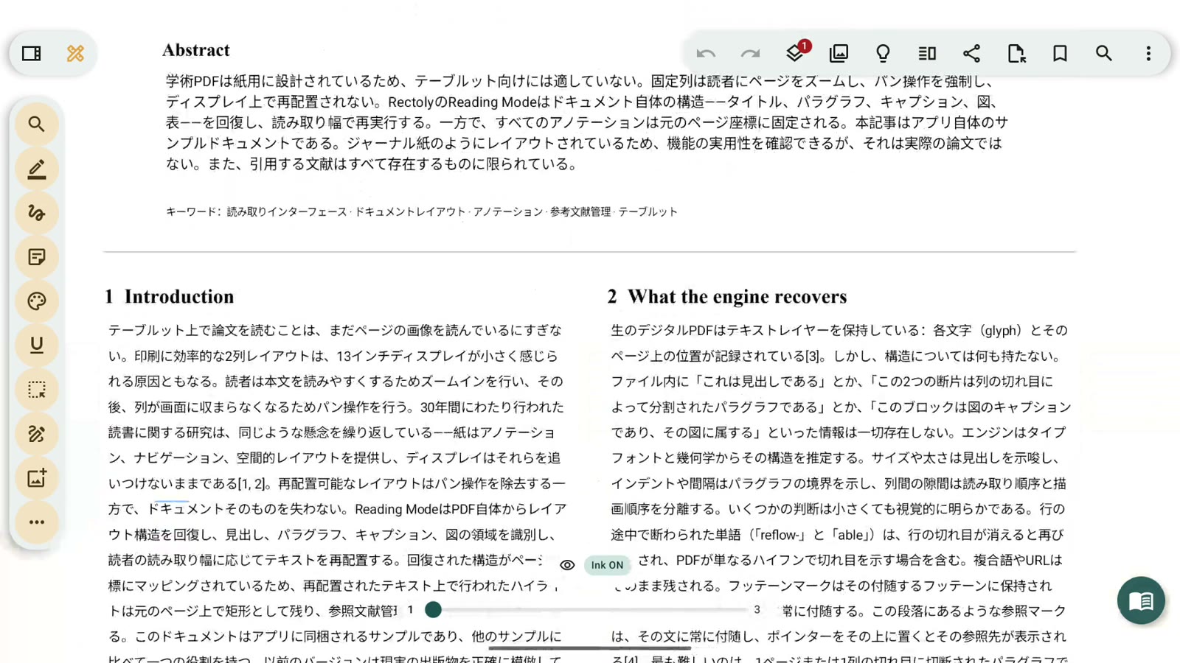Open the search tool in left sidebar
The height and width of the screenshot is (663, 1180).
click(x=37, y=124)
